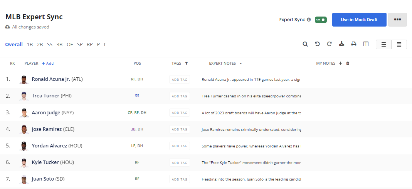Click Add Tag for Kyle Tucker
412x189 pixels.
point(180,163)
